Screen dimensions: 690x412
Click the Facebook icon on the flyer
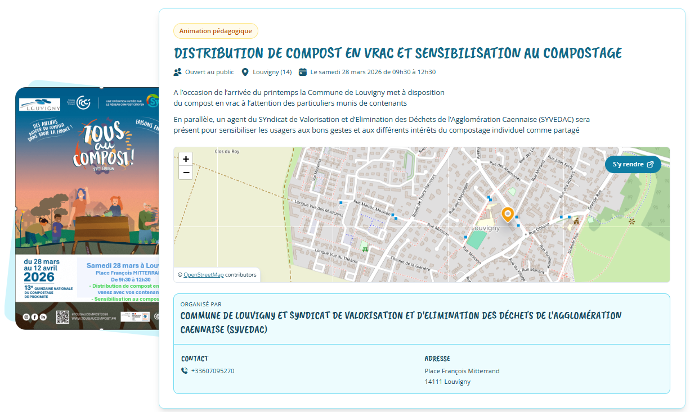pyautogui.click(x=34, y=317)
